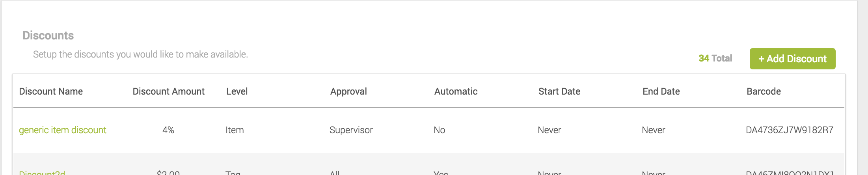Screen dimensions: 868x175
Task: Select the Item level cell
Action: [x=235, y=130]
